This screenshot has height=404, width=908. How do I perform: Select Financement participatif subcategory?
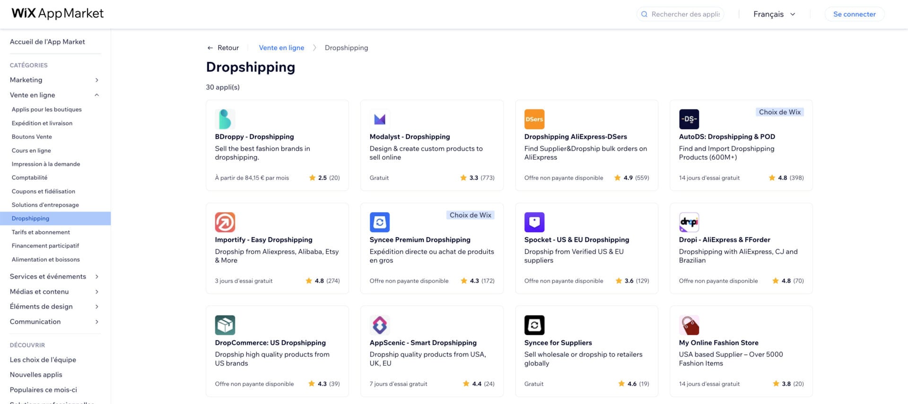45,246
